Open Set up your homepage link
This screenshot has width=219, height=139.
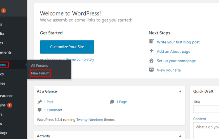coord(176,61)
